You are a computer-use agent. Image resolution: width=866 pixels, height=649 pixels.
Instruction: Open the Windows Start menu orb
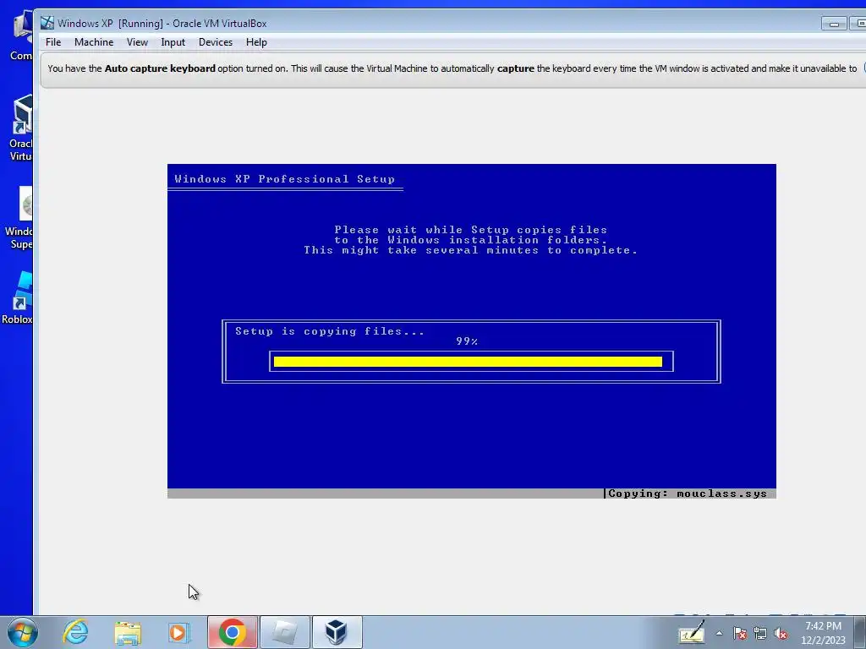pyautogui.click(x=22, y=632)
